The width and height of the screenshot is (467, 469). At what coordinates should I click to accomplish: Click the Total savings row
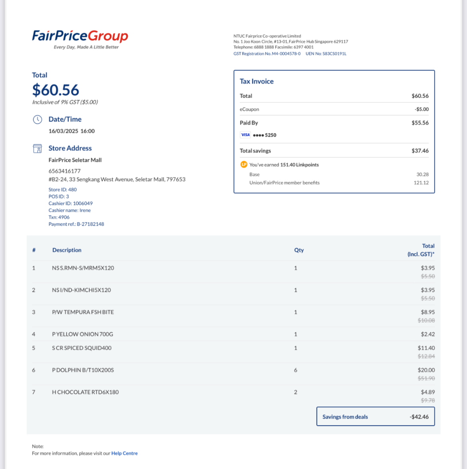click(x=334, y=150)
